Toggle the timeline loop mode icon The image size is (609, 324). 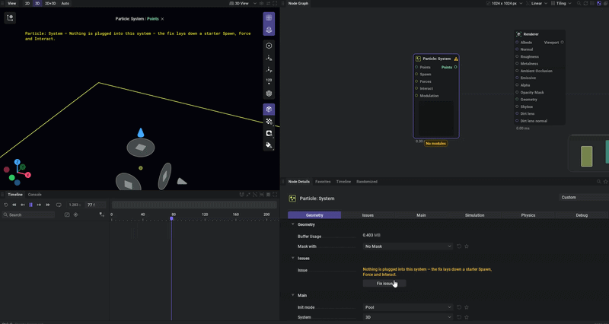click(59, 205)
